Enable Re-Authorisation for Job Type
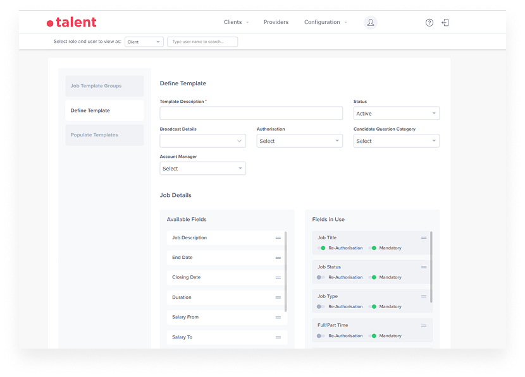The width and height of the screenshot is (525, 377). click(x=321, y=307)
